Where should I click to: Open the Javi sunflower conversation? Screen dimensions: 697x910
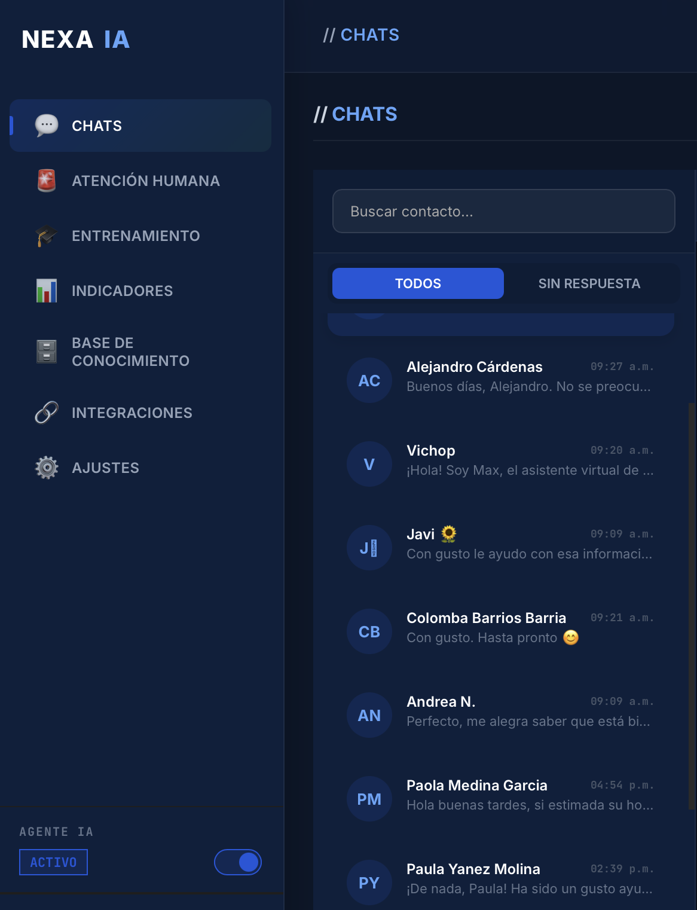click(501, 548)
